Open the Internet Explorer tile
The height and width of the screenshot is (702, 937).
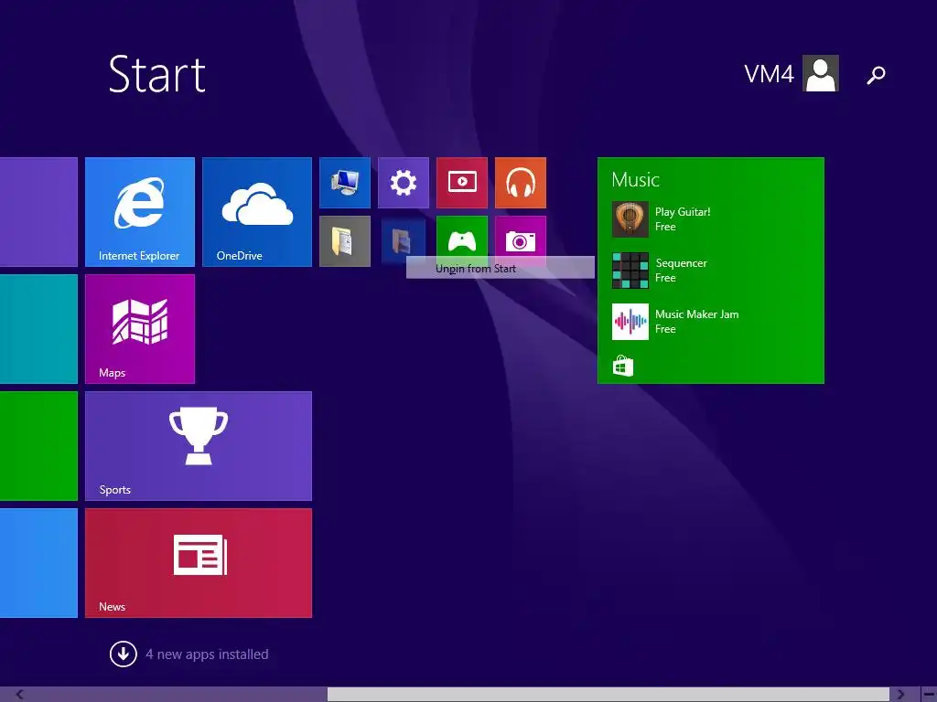click(140, 212)
